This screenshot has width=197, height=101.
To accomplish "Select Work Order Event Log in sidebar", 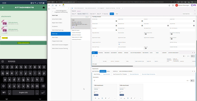I will [x=58, y=30].
